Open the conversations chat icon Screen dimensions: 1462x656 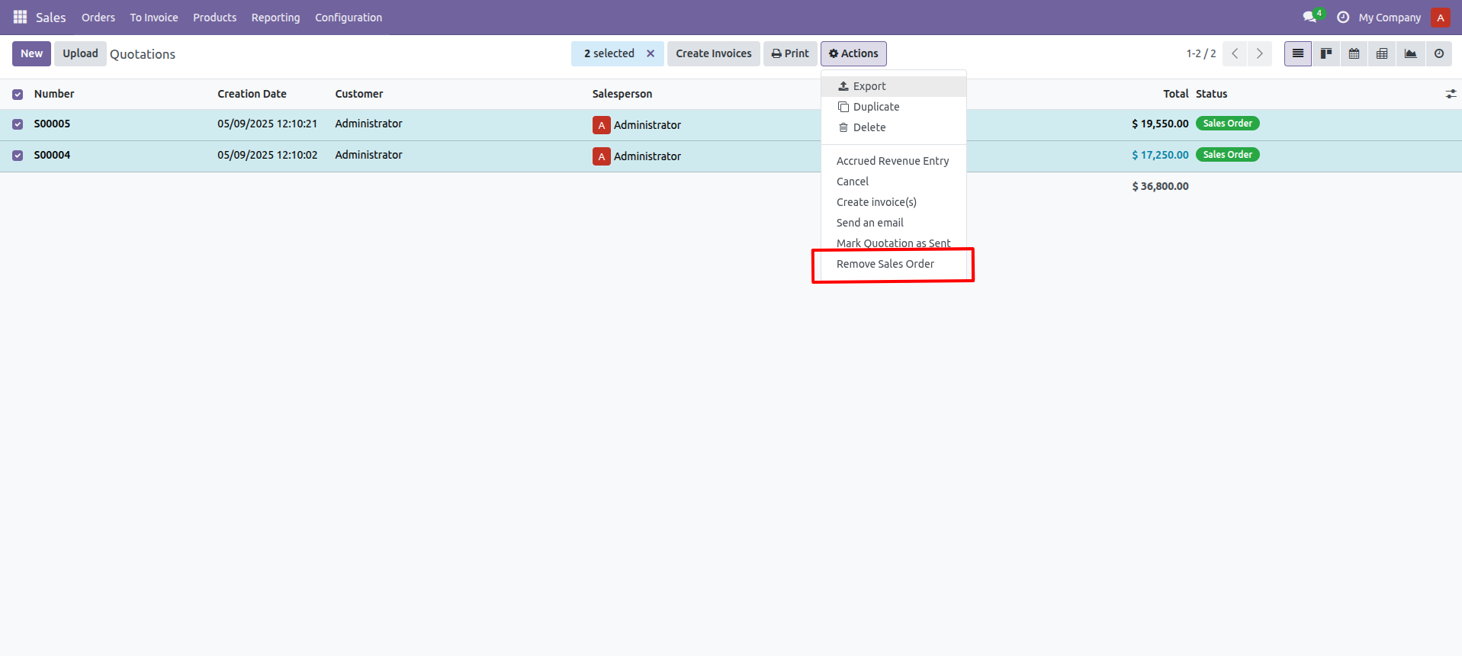point(1309,17)
